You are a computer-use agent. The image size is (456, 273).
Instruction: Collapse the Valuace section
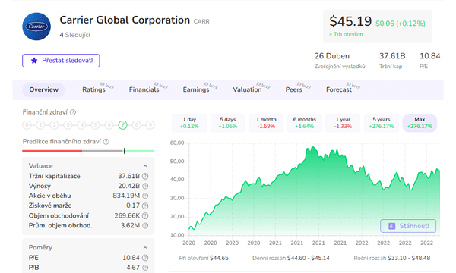coord(145,166)
